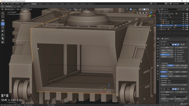Set Limit Method to Weight
The width and height of the screenshot is (189, 106).
coord(177,65)
